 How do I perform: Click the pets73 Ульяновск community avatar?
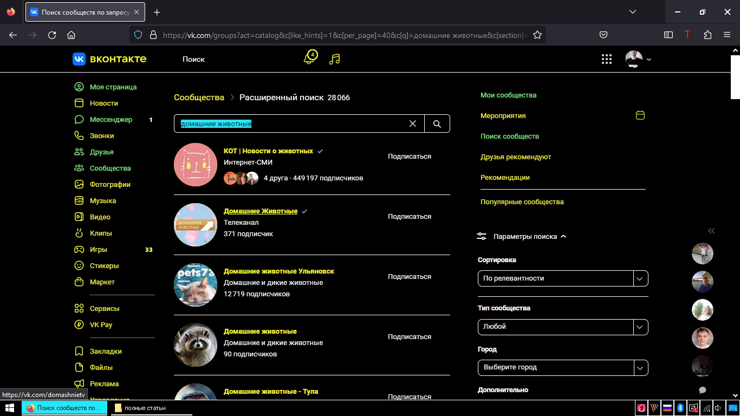tap(196, 285)
